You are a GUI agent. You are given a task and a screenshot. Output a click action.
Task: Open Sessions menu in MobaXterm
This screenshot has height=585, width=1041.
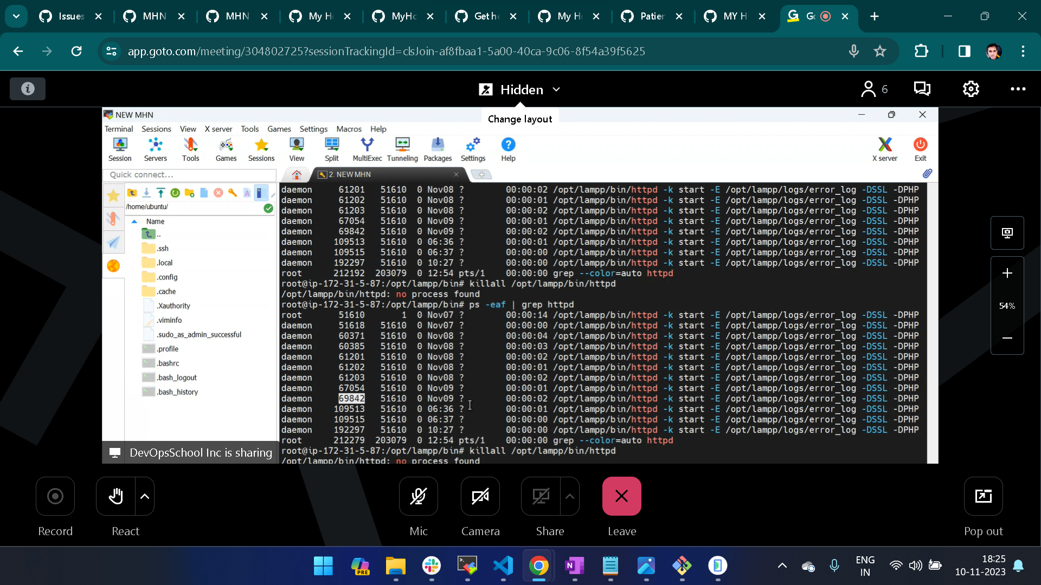click(x=156, y=129)
